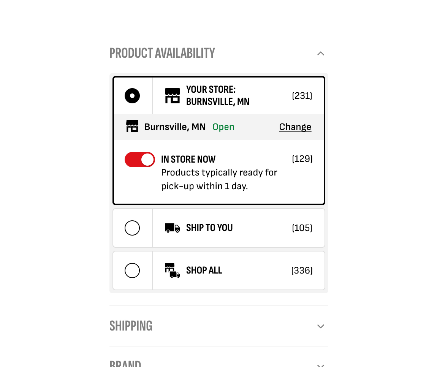
Task: Click the In Store Now label text
Action: (188, 160)
